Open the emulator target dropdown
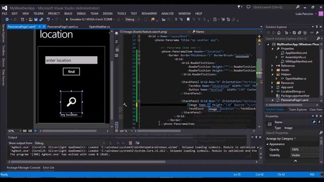 click(x=114, y=19)
